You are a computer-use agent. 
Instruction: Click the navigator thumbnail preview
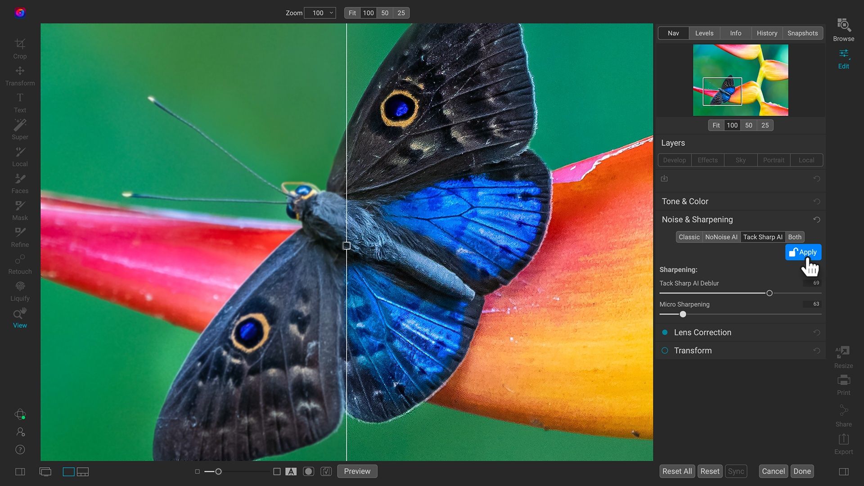pos(741,80)
